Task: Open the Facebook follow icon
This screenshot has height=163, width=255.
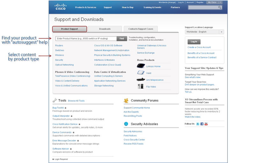Action: (202, 124)
